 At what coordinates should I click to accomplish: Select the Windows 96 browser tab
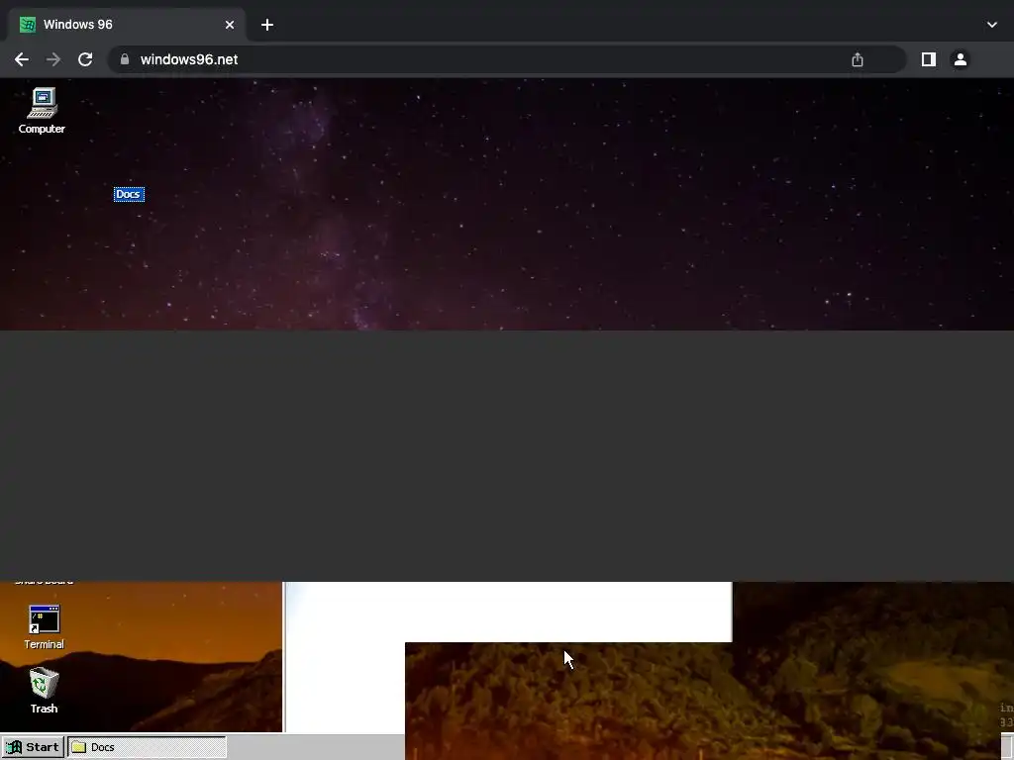click(x=127, y=25)
